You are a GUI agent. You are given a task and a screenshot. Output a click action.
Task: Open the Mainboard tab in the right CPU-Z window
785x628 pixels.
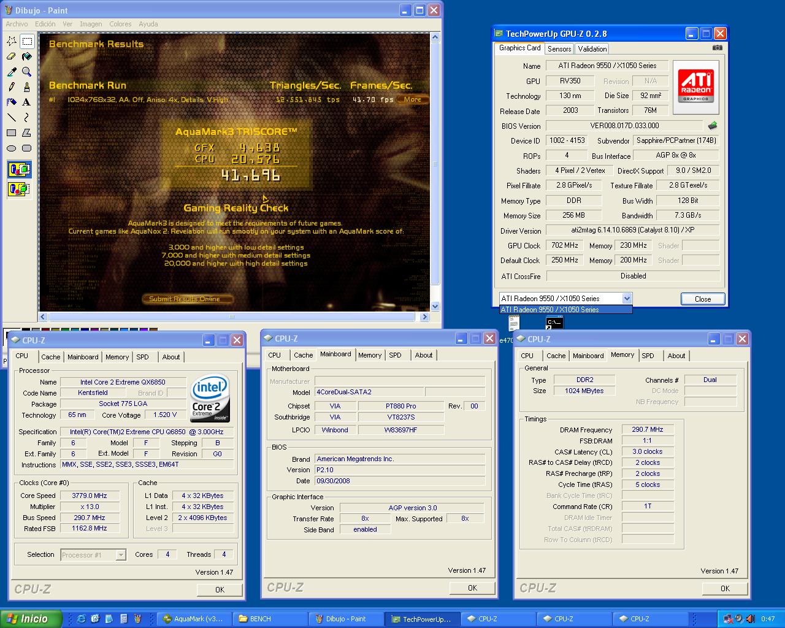(x=588, y=356)
